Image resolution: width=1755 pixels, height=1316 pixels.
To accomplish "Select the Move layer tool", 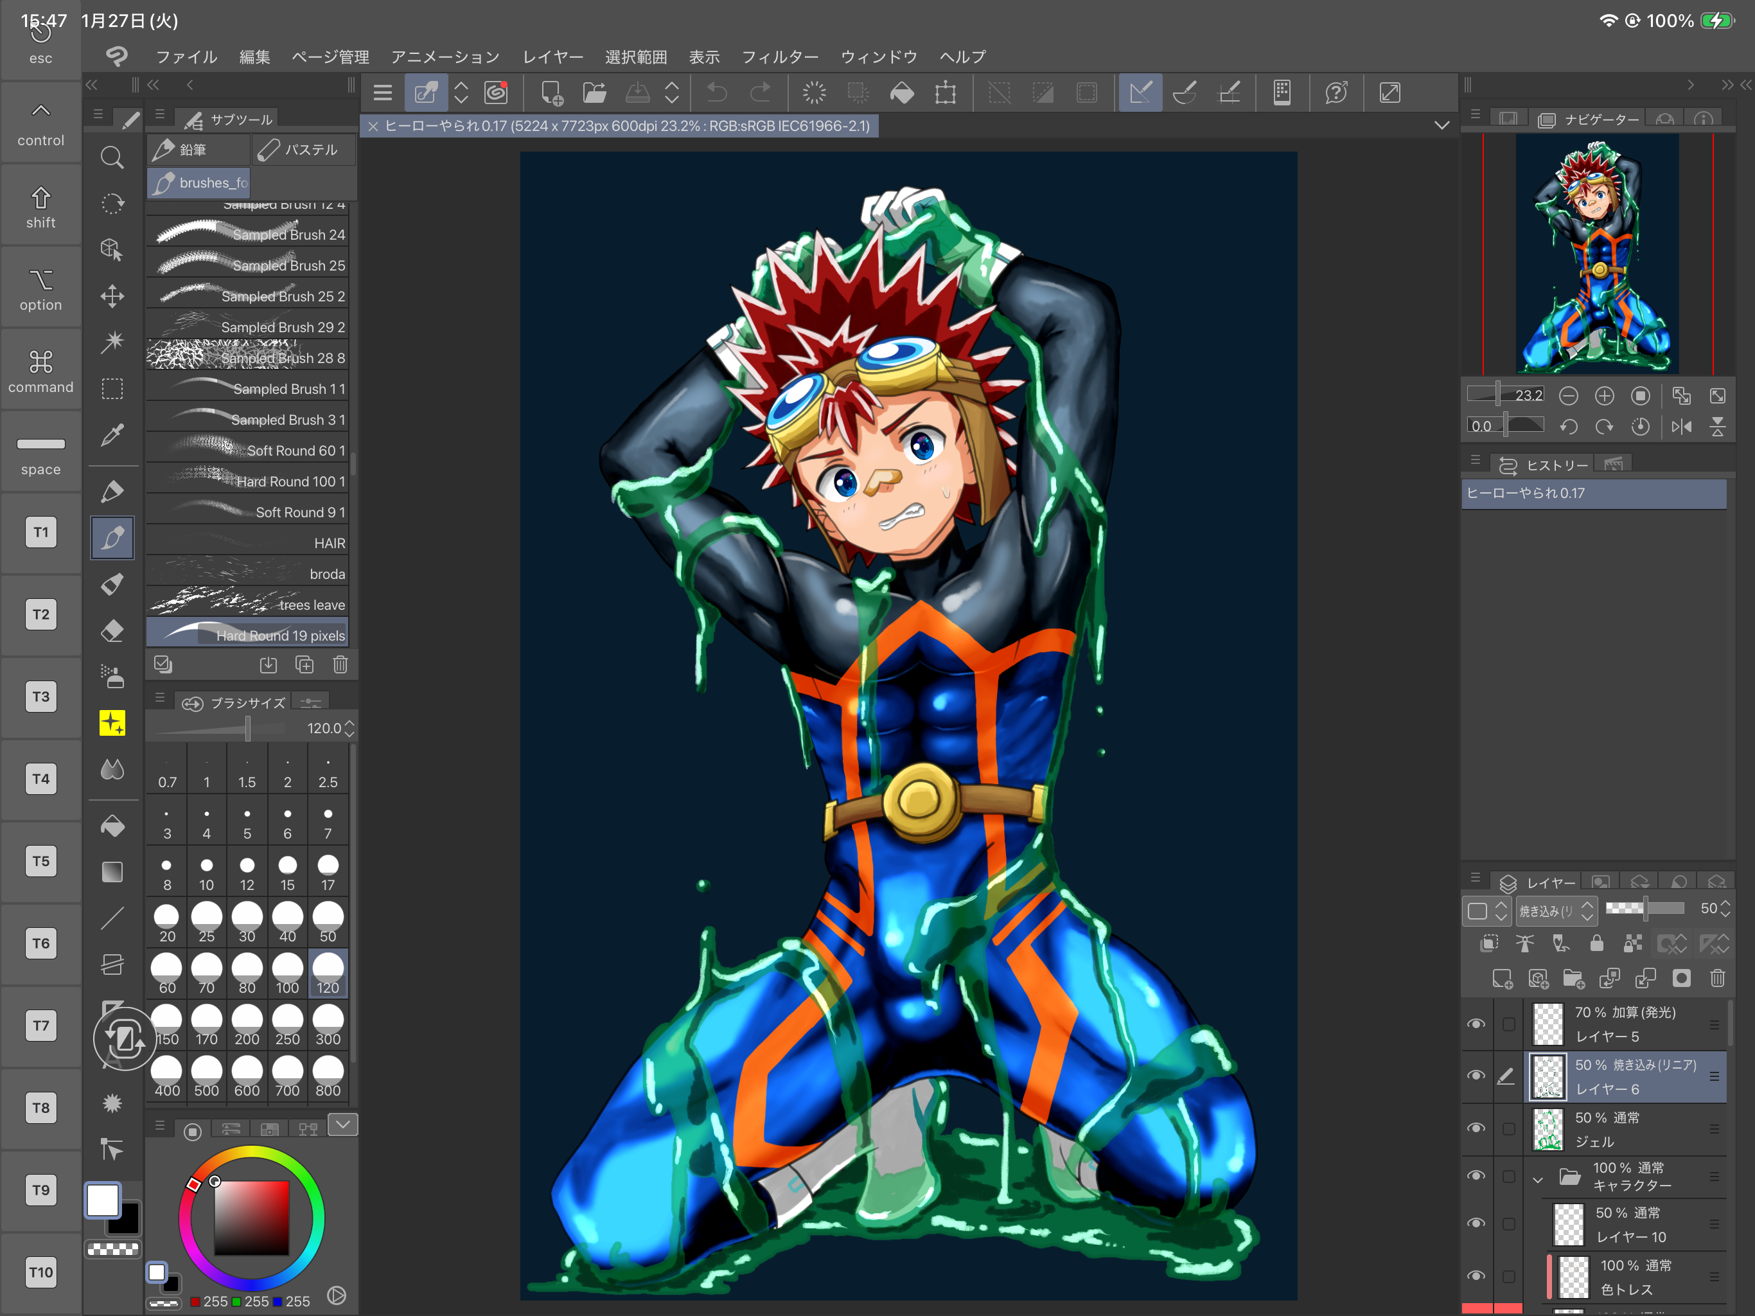I will [x=112, y=296].
